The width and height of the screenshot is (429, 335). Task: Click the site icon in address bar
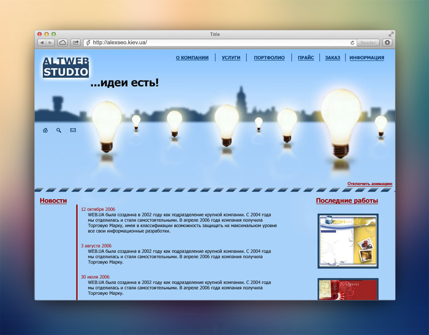pyautogui.click(x=88, y=43)
